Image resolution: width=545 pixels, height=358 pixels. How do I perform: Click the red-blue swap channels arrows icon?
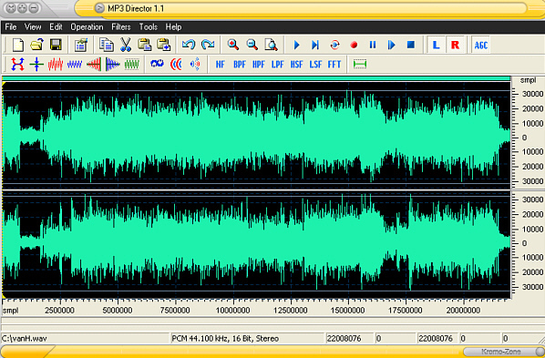coord(17,65)
